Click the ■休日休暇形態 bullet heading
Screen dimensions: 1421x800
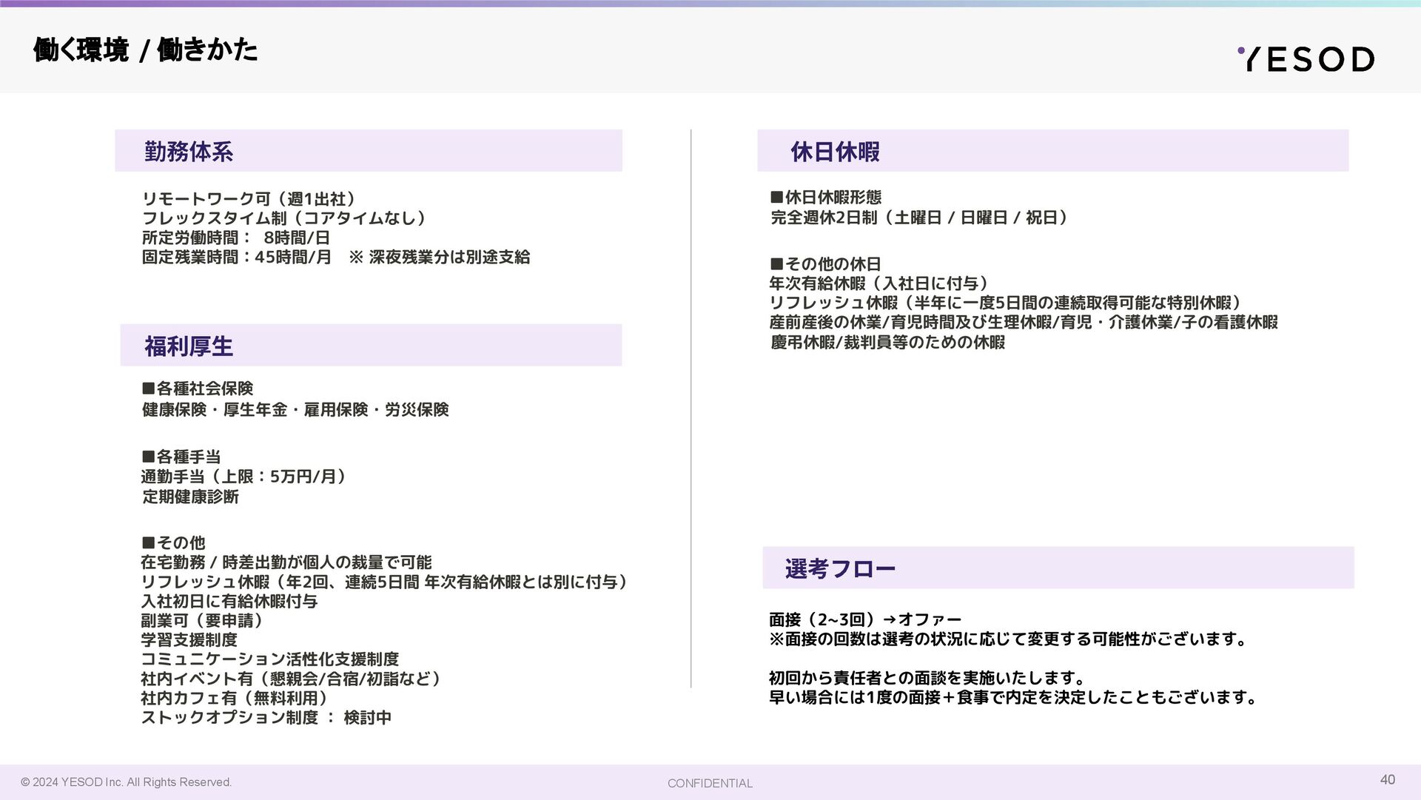[826, 197]
